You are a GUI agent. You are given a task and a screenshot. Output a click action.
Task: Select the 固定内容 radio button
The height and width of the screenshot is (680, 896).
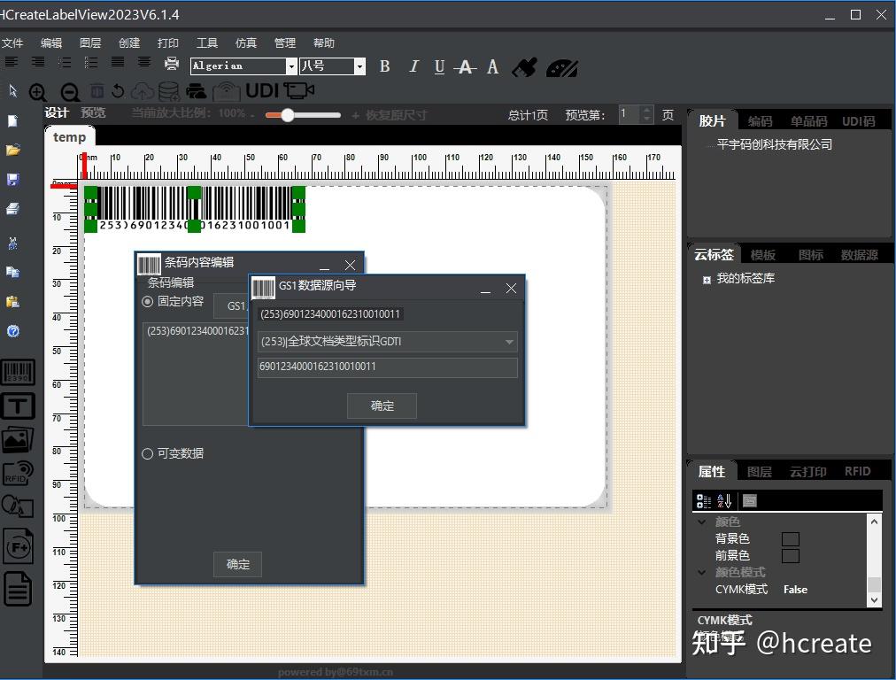coord(148,302)
